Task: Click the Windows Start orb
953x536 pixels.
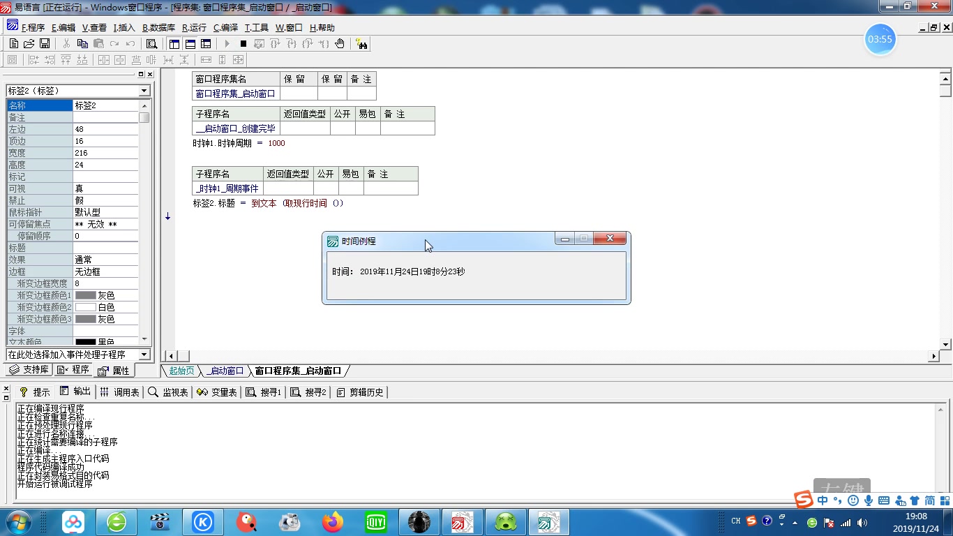Action: coord(17,521)
